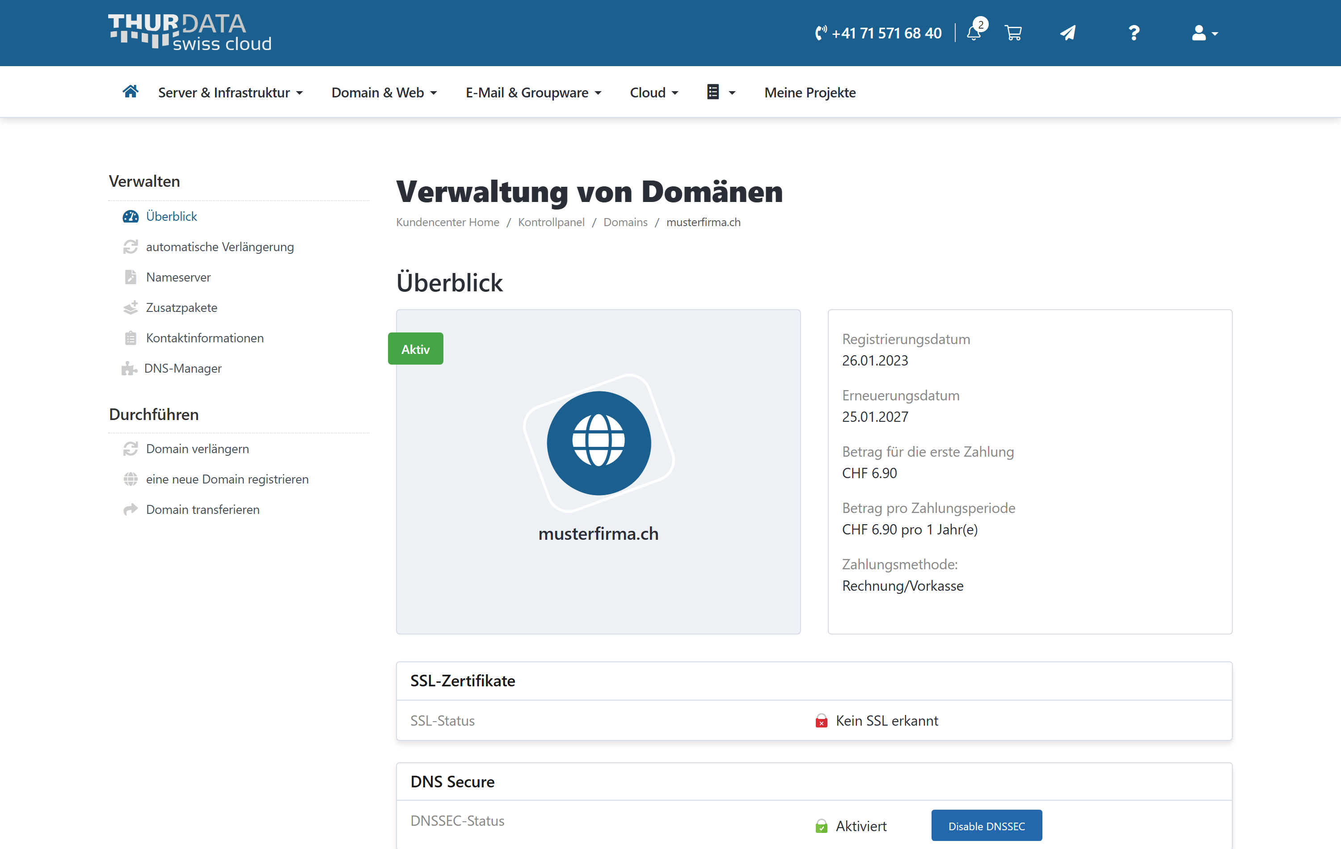Go to Kundencenter Home breadcrumb

[x=448, y=222]
